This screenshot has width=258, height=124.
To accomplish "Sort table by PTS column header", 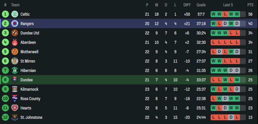I will click(250, 5).
